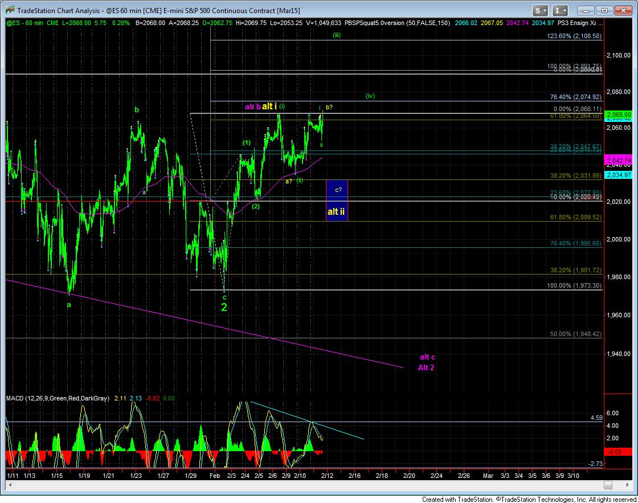The width and height of the screenshot is (638, 503).
Task: Select the yellow 'alt ii' label
Action: tap(336, 211)
